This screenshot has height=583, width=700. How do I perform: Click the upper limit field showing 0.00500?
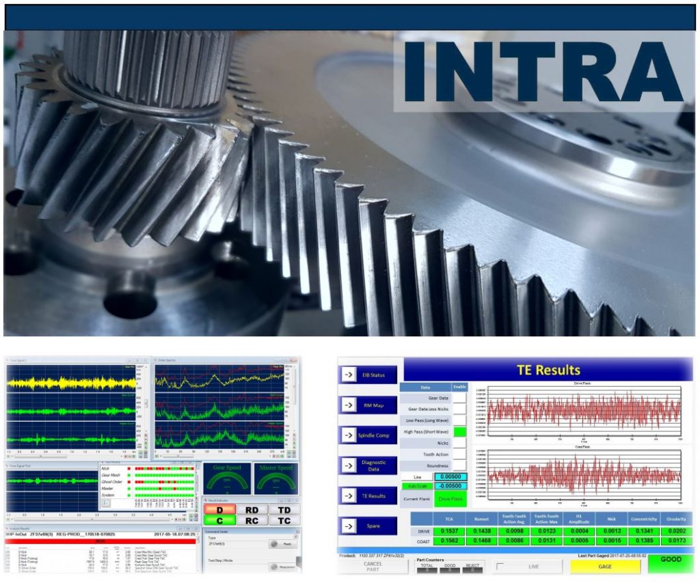pyautogui.click(x=450, y=477)
